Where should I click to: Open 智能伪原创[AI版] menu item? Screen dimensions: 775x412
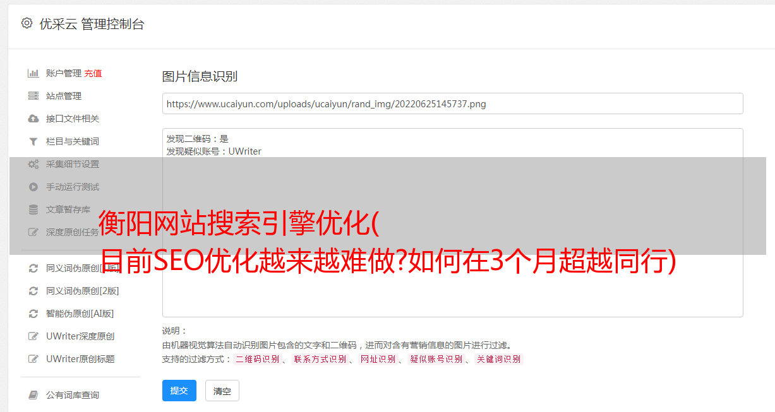[80, 314]
